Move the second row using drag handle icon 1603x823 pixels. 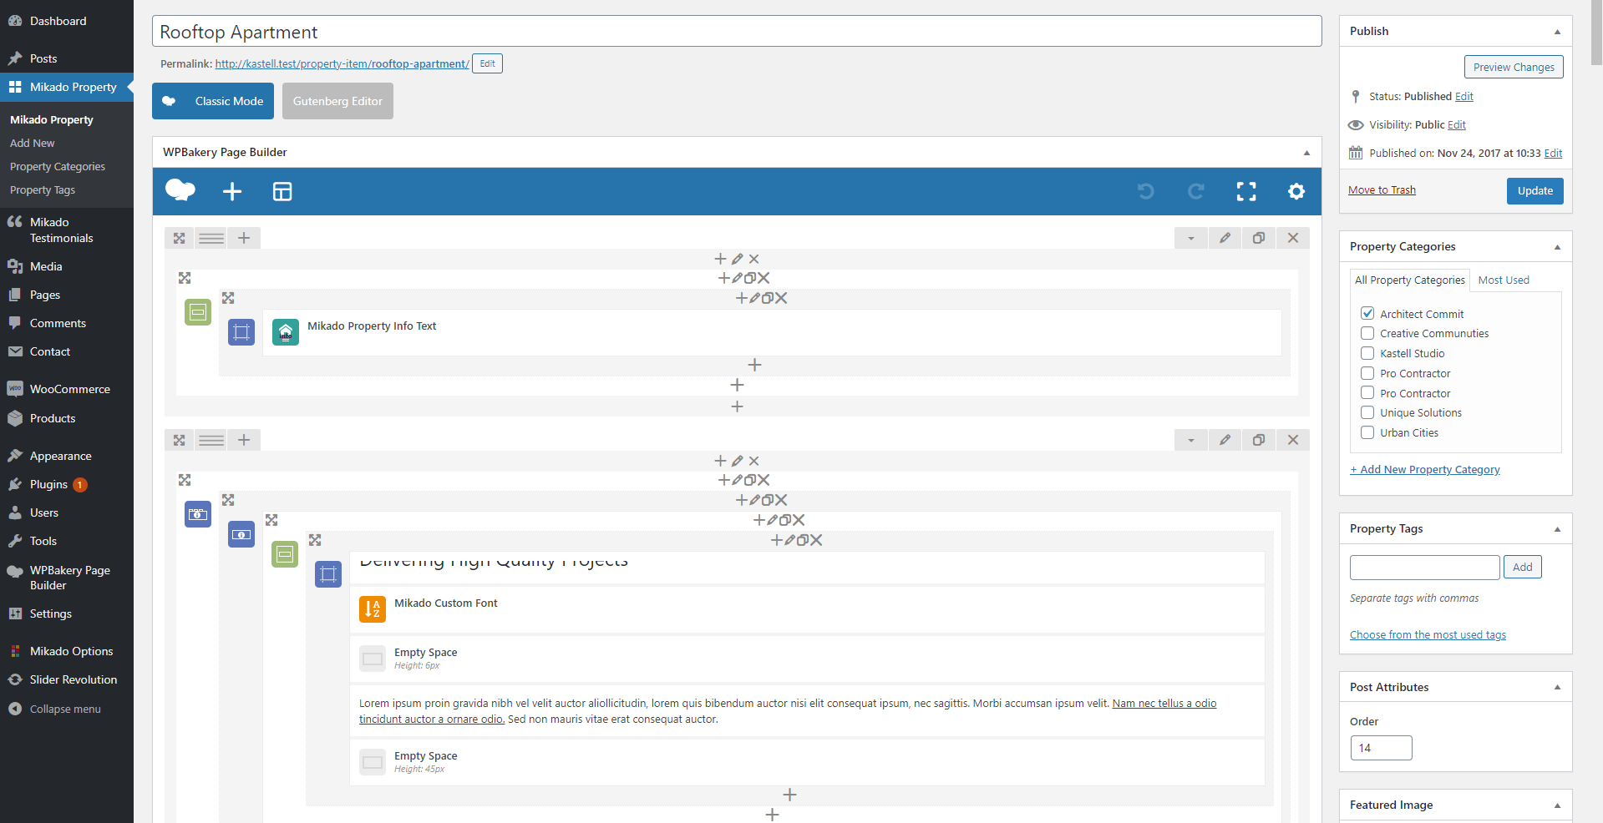click(180, 440)
